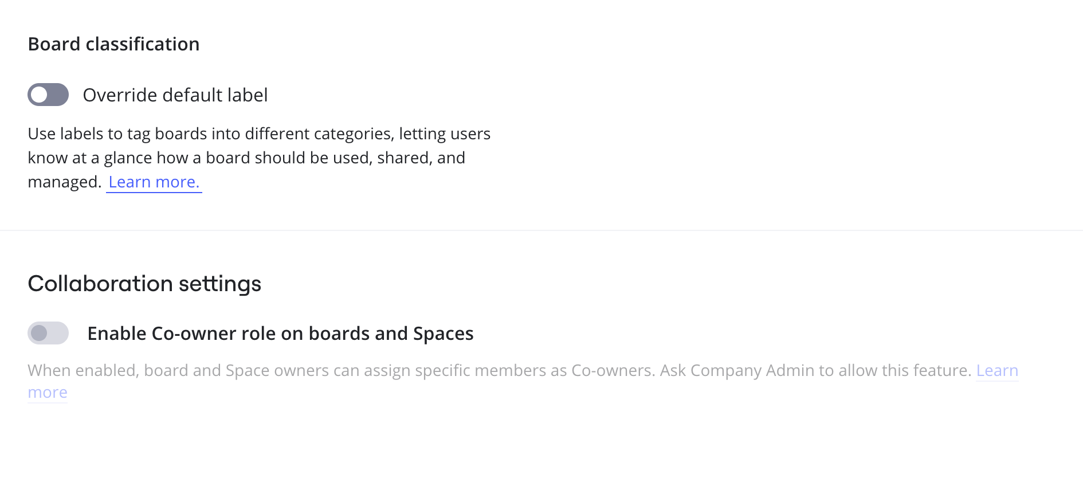
Task: Click the 'know at a glance' description line
Action: [x=246, y=158]
